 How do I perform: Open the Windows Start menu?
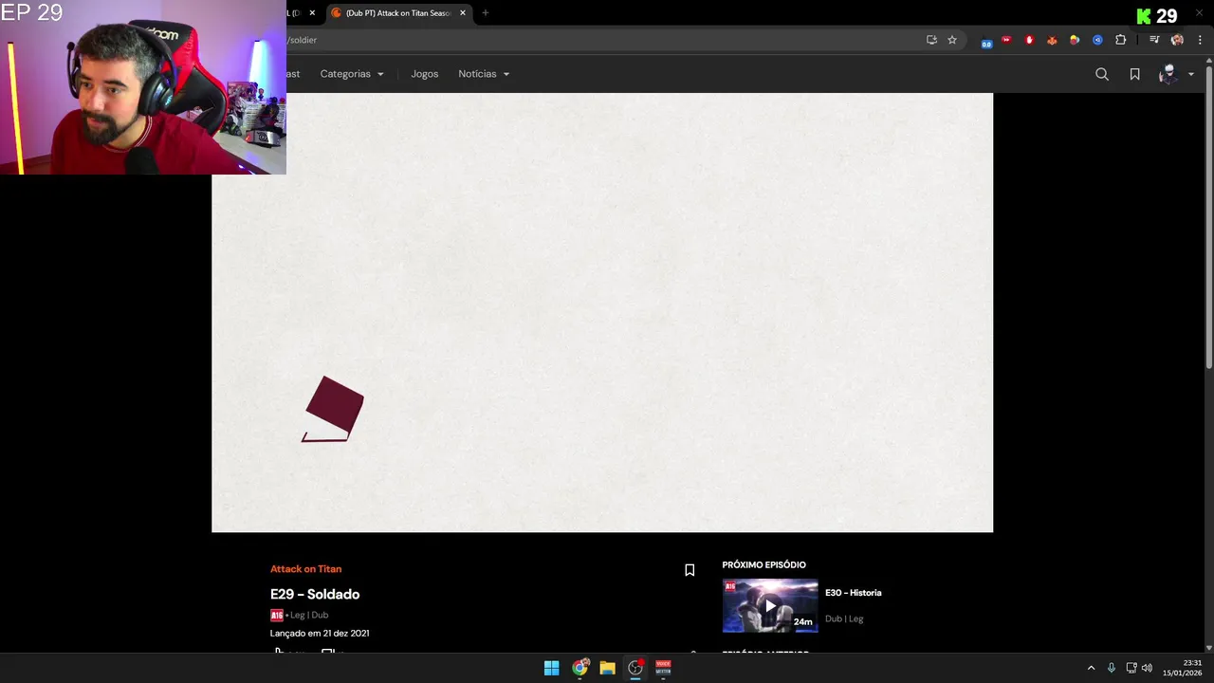[551, 668]
